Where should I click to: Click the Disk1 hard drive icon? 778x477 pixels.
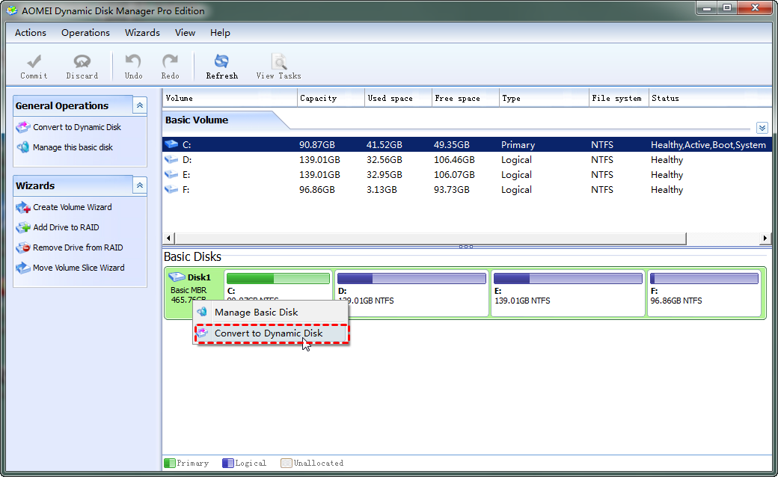point(177,277)
